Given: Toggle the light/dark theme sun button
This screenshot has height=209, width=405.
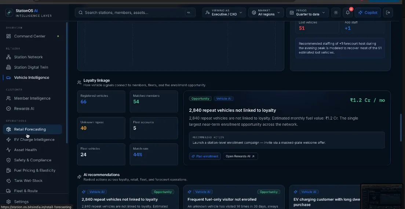Looking at the screenshot, I should coord(336,12).
